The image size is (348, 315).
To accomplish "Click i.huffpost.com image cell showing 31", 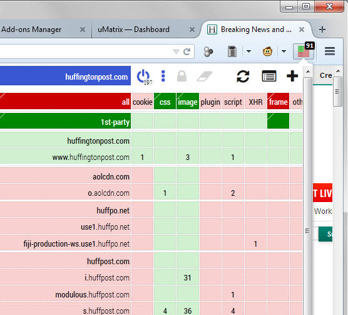I will pyautogui.click(x=188, y=277).
